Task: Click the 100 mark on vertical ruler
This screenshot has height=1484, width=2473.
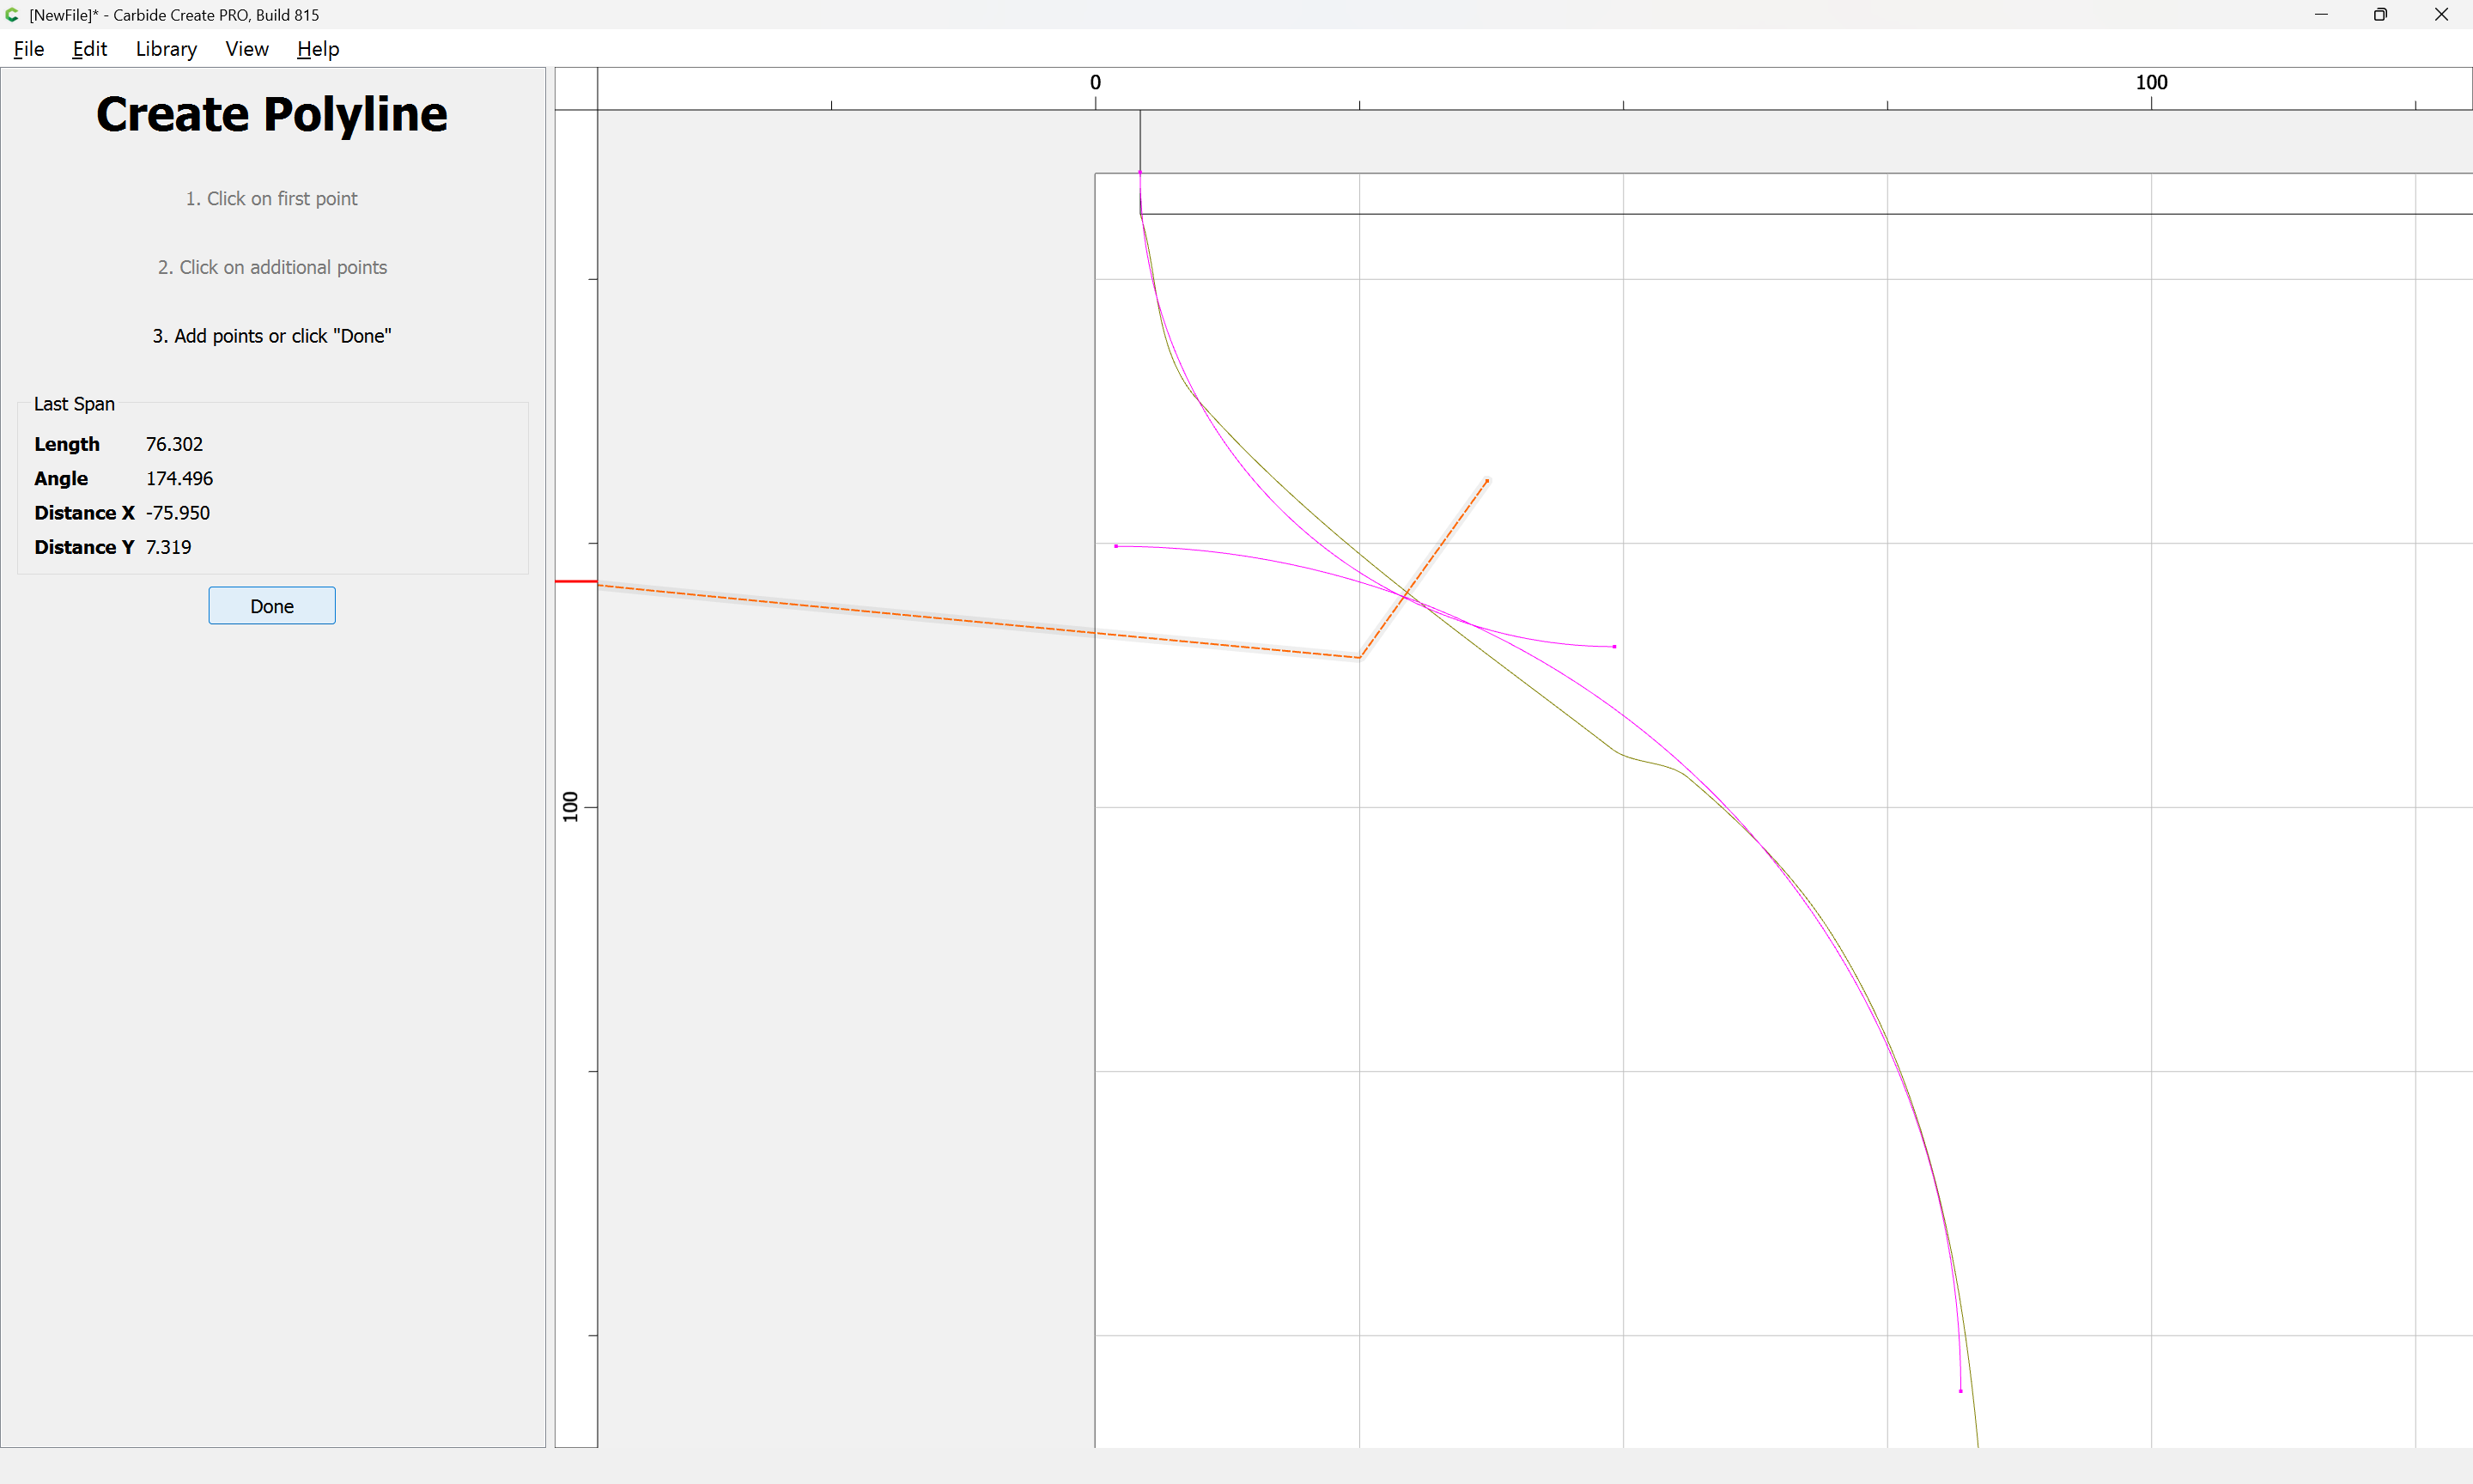Action: coord(571,806)
